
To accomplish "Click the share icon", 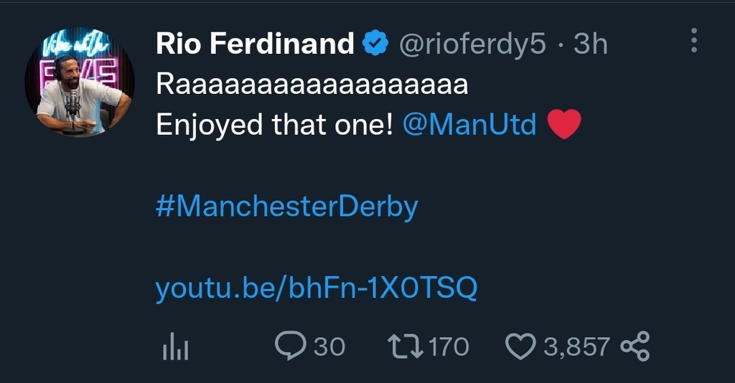I will (x=635, y=346).
